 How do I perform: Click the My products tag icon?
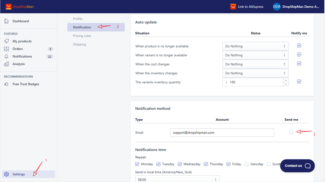[6, 41]
